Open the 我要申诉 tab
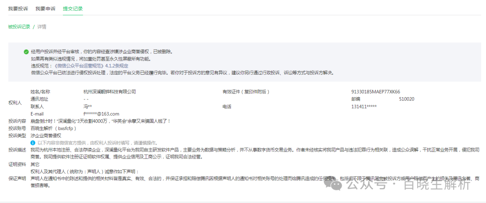 (45, 9)
